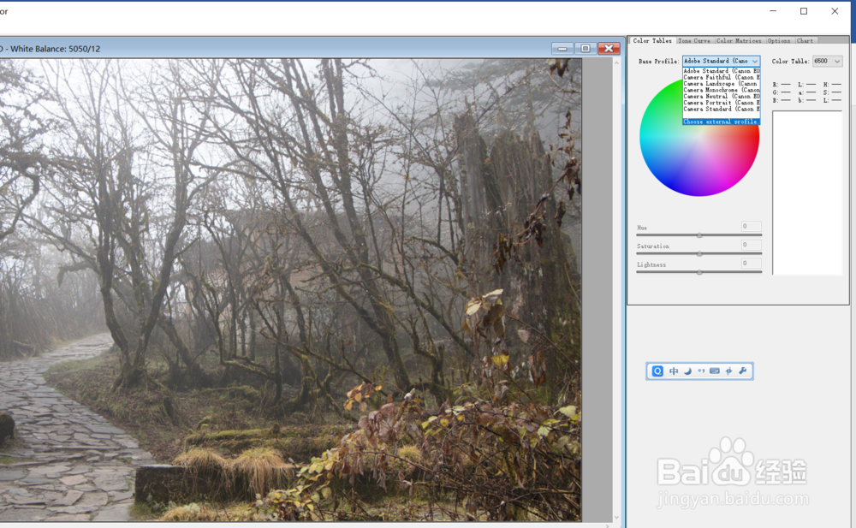This screenshot has height=528, width=856.
Task: Toggle the punctuation mode icon in IME bar
Action: pyautogui.click(x=701, y=371)
